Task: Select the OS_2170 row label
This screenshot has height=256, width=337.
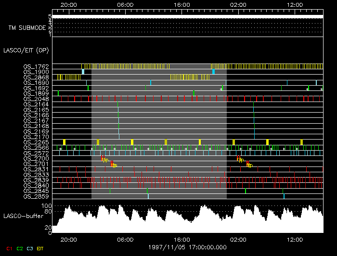Action: [36, 137]
